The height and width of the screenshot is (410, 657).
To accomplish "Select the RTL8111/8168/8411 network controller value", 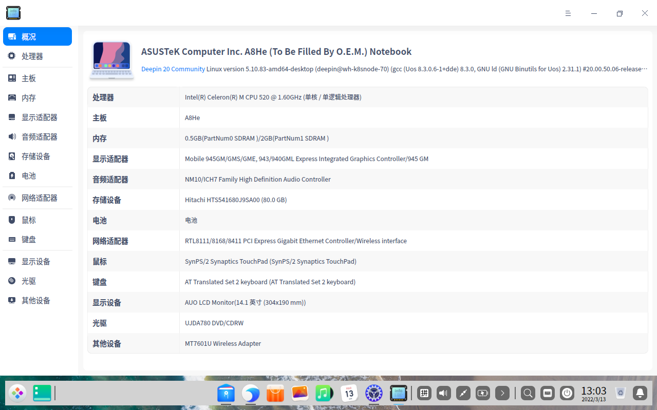I will tap(296, 241).
